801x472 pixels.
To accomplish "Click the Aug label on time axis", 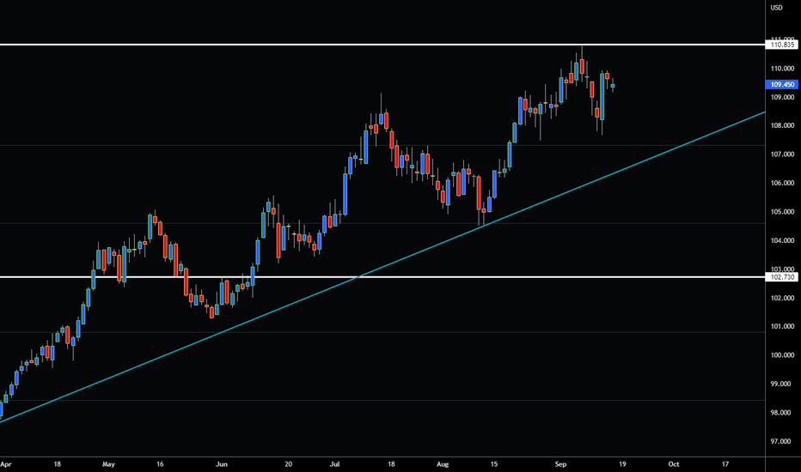I will point(443,464).
